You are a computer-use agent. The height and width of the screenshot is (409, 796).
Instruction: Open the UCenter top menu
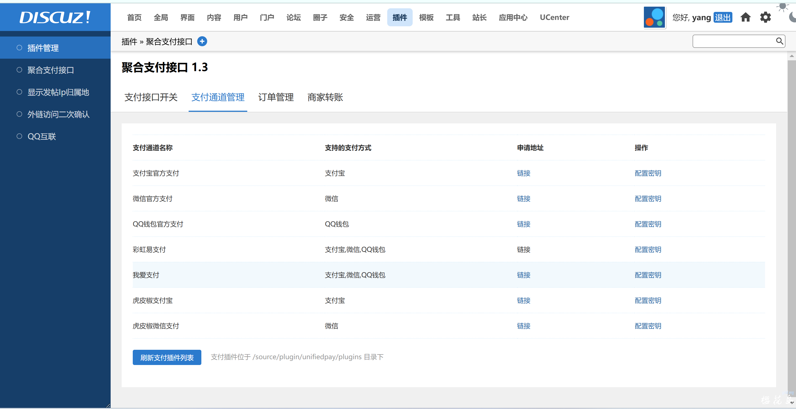[554, 18]
